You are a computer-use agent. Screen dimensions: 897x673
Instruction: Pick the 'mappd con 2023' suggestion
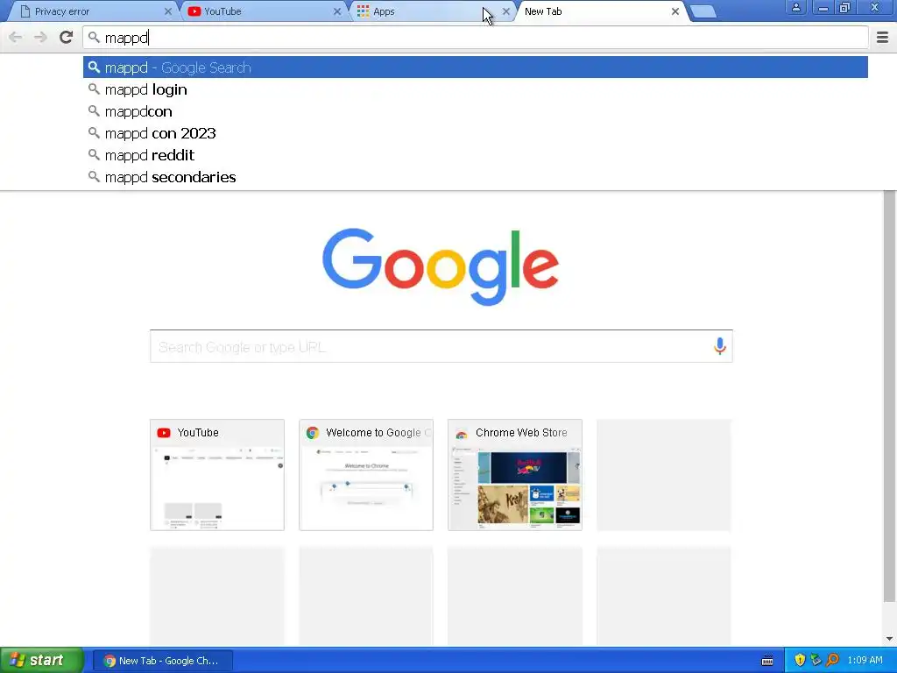(x=476, y=133)
